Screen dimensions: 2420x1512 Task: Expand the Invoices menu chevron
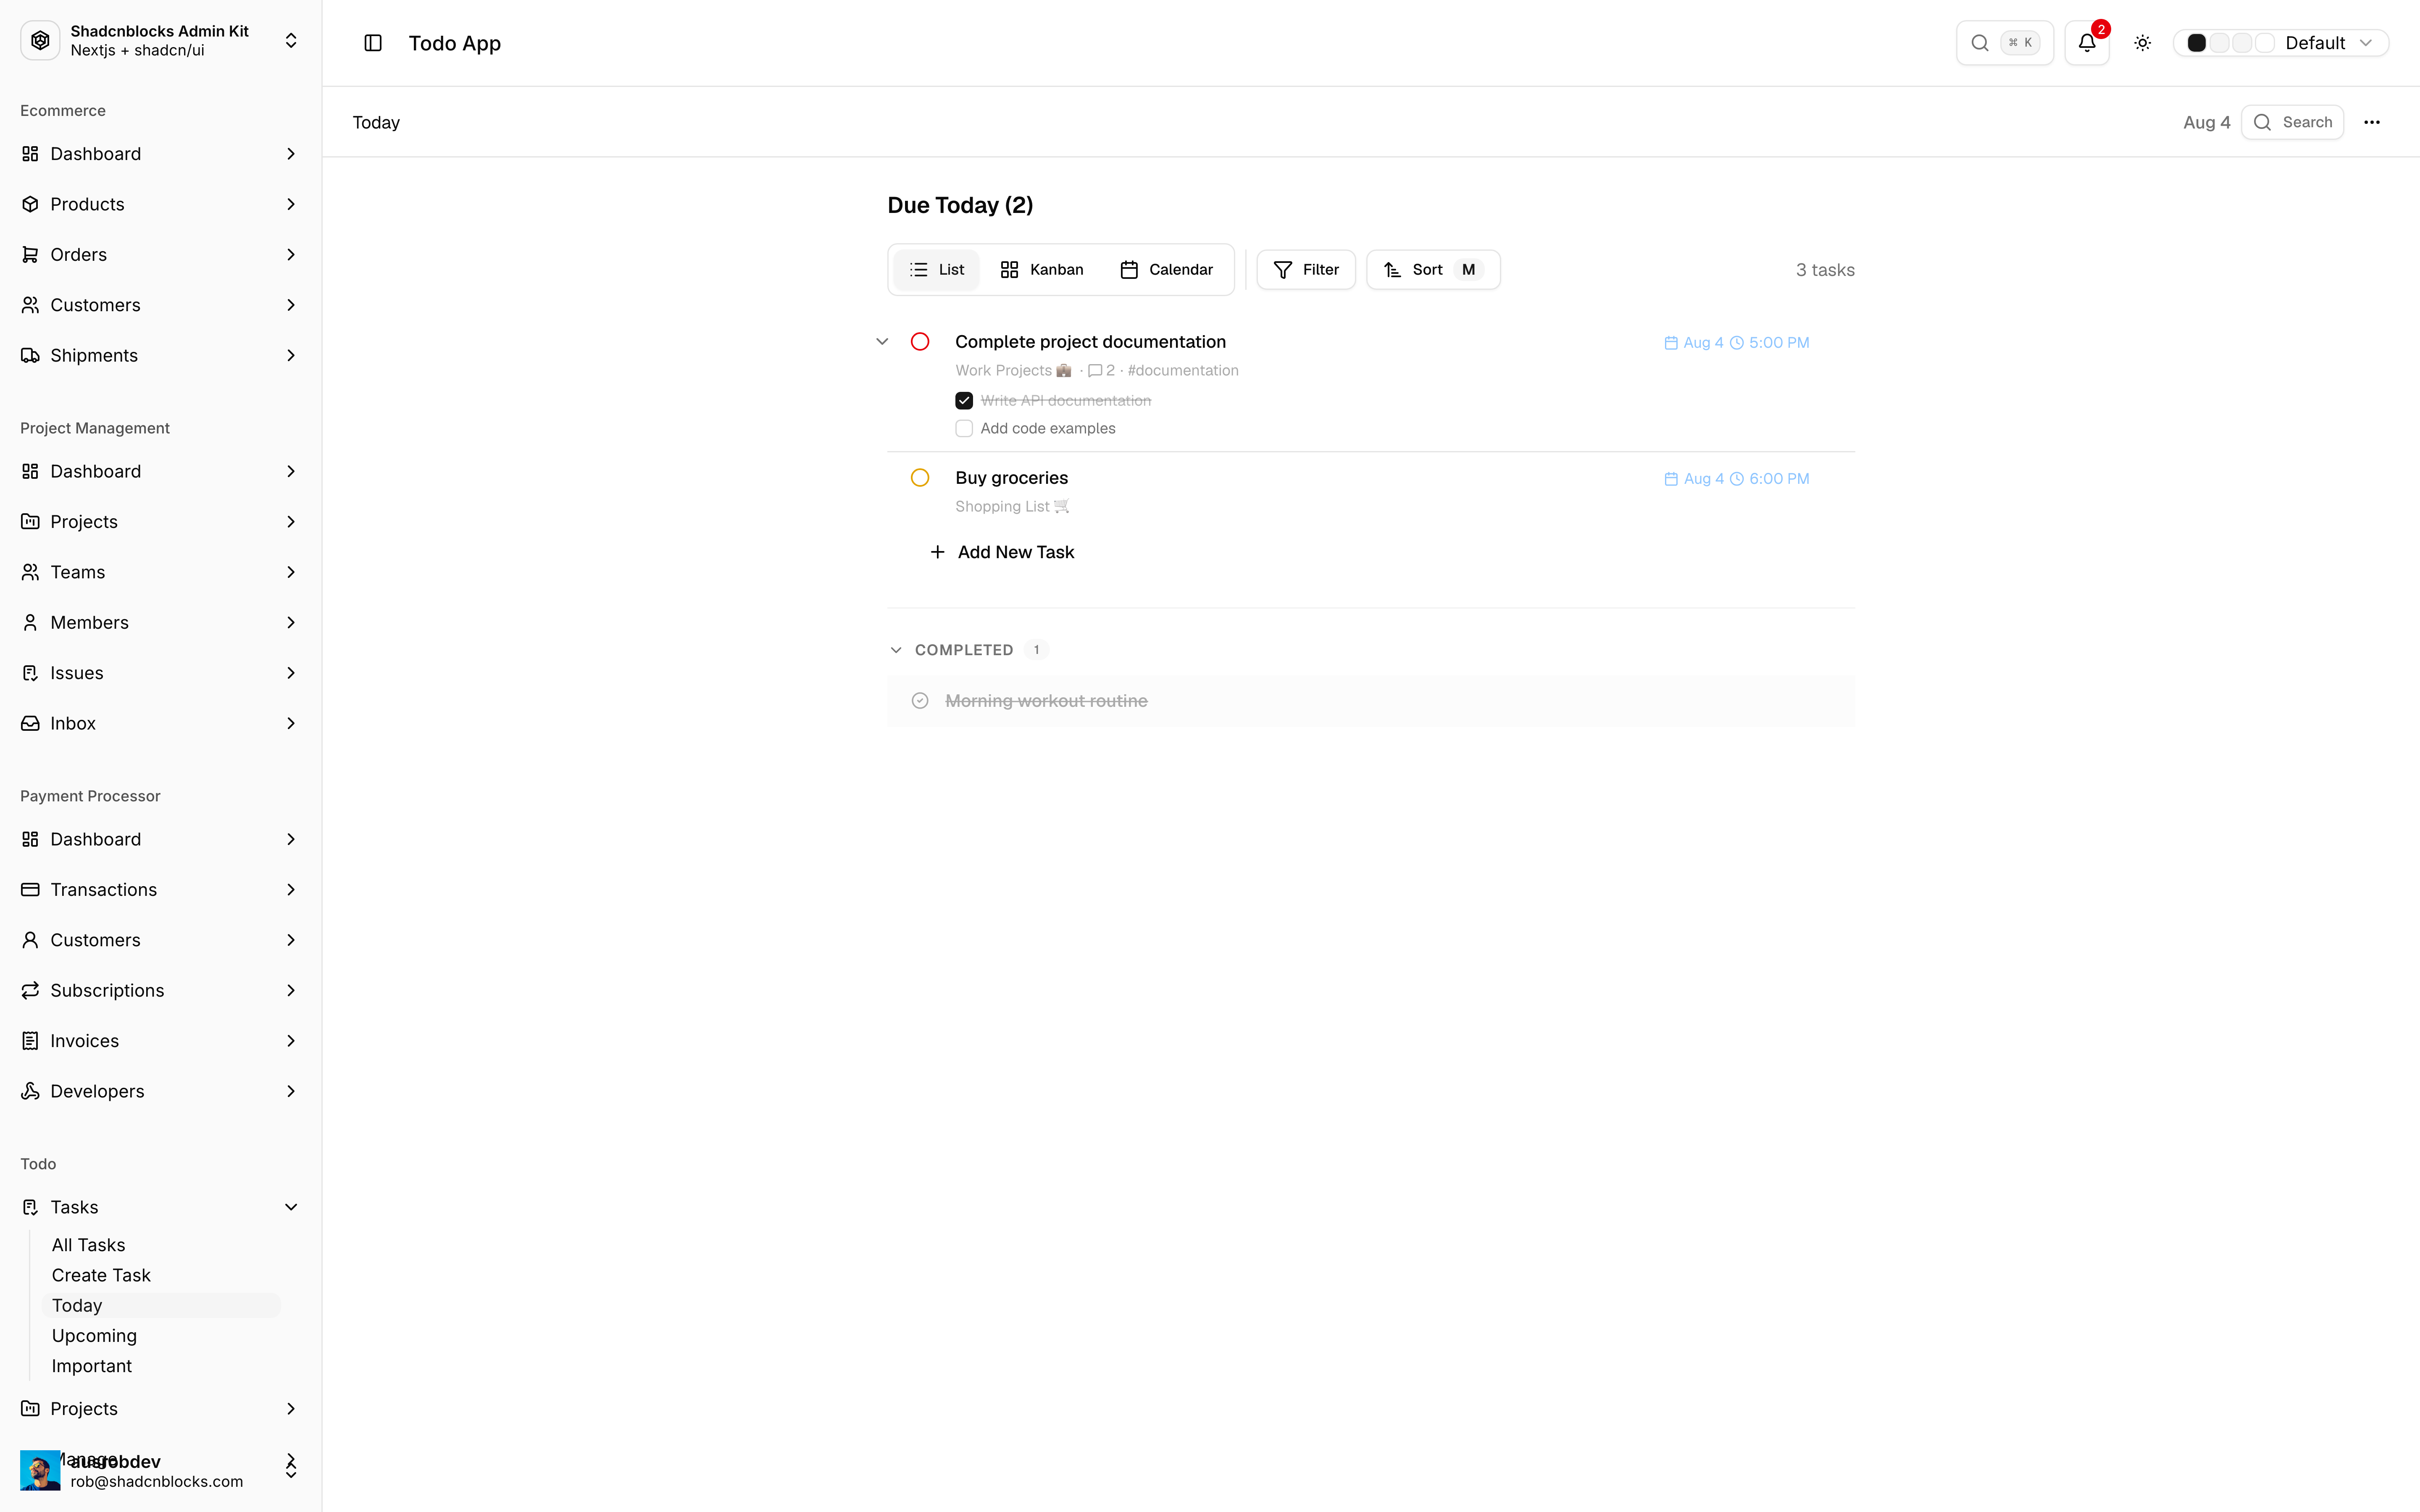pyautogui.click(x=291, y=1041)
